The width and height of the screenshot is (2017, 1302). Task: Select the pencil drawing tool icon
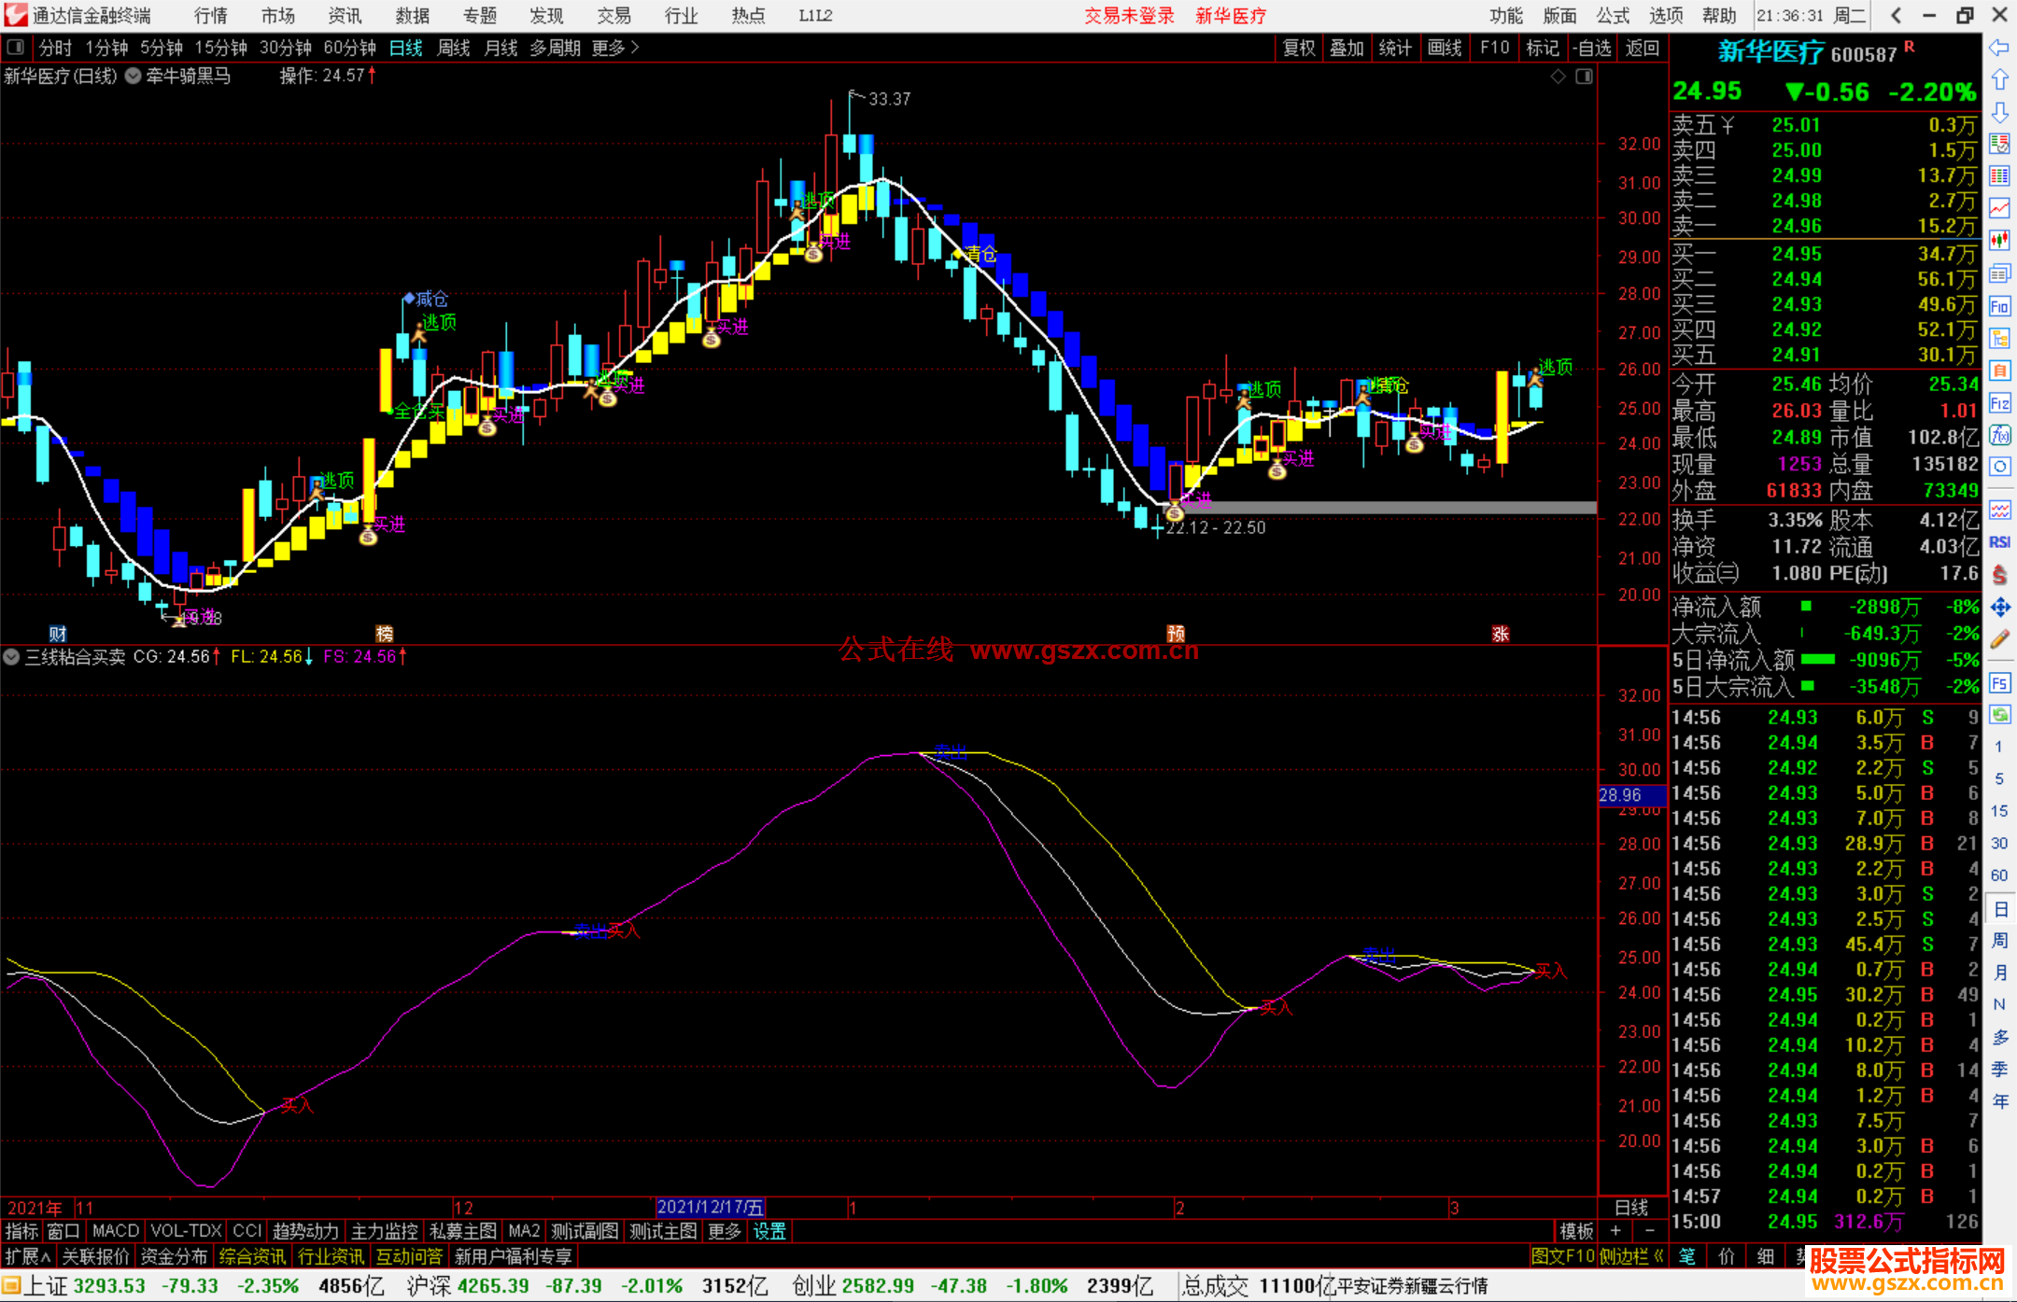(x=1999, y=640)
